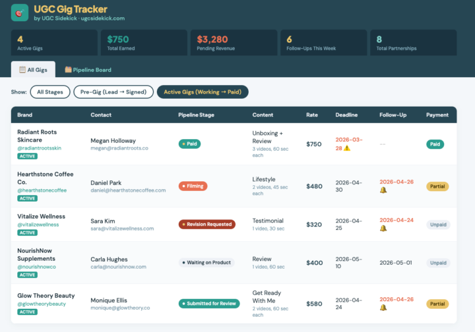This screenshot has width=475, height=332.
Task: Open the Pipeline Board tab
Action: 88,70
